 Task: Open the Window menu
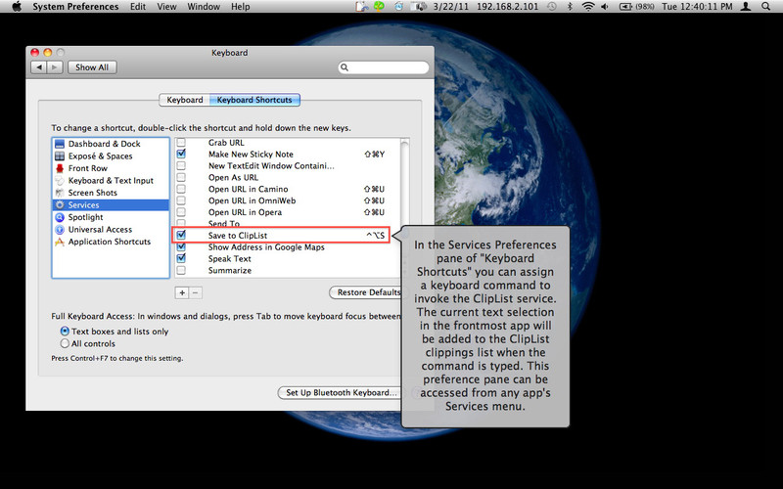(x=204, y=7)
